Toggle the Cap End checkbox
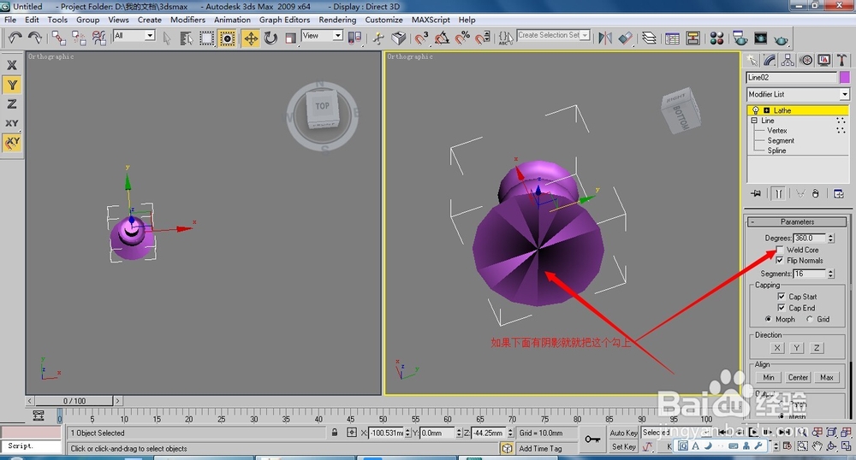Screen dimensions: 856x460 pyautogui.click(x=782, y=308)
